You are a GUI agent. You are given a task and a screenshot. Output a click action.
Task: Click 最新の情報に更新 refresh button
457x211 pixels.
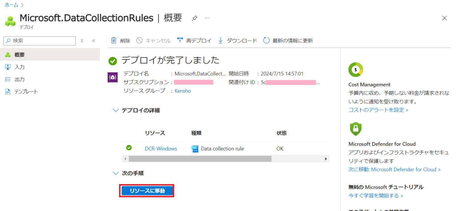tap(288, 41)
